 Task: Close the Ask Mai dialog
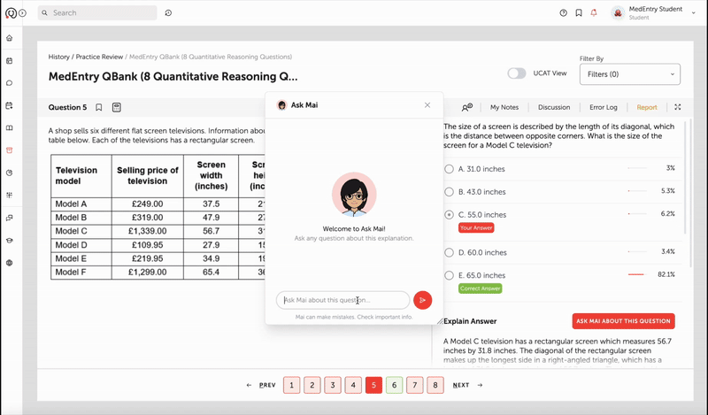click(427, 105)
